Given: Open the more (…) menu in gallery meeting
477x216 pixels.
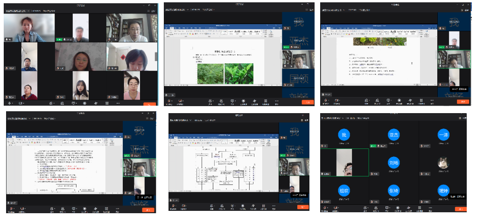Looking at the screenshot, I should [118, 103].
